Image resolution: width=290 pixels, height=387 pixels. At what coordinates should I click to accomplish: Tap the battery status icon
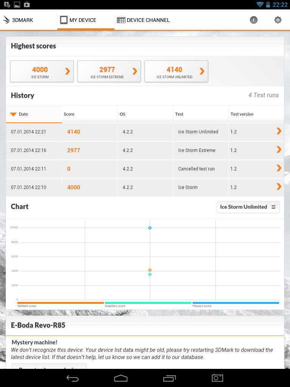click(x=268, y=5)
